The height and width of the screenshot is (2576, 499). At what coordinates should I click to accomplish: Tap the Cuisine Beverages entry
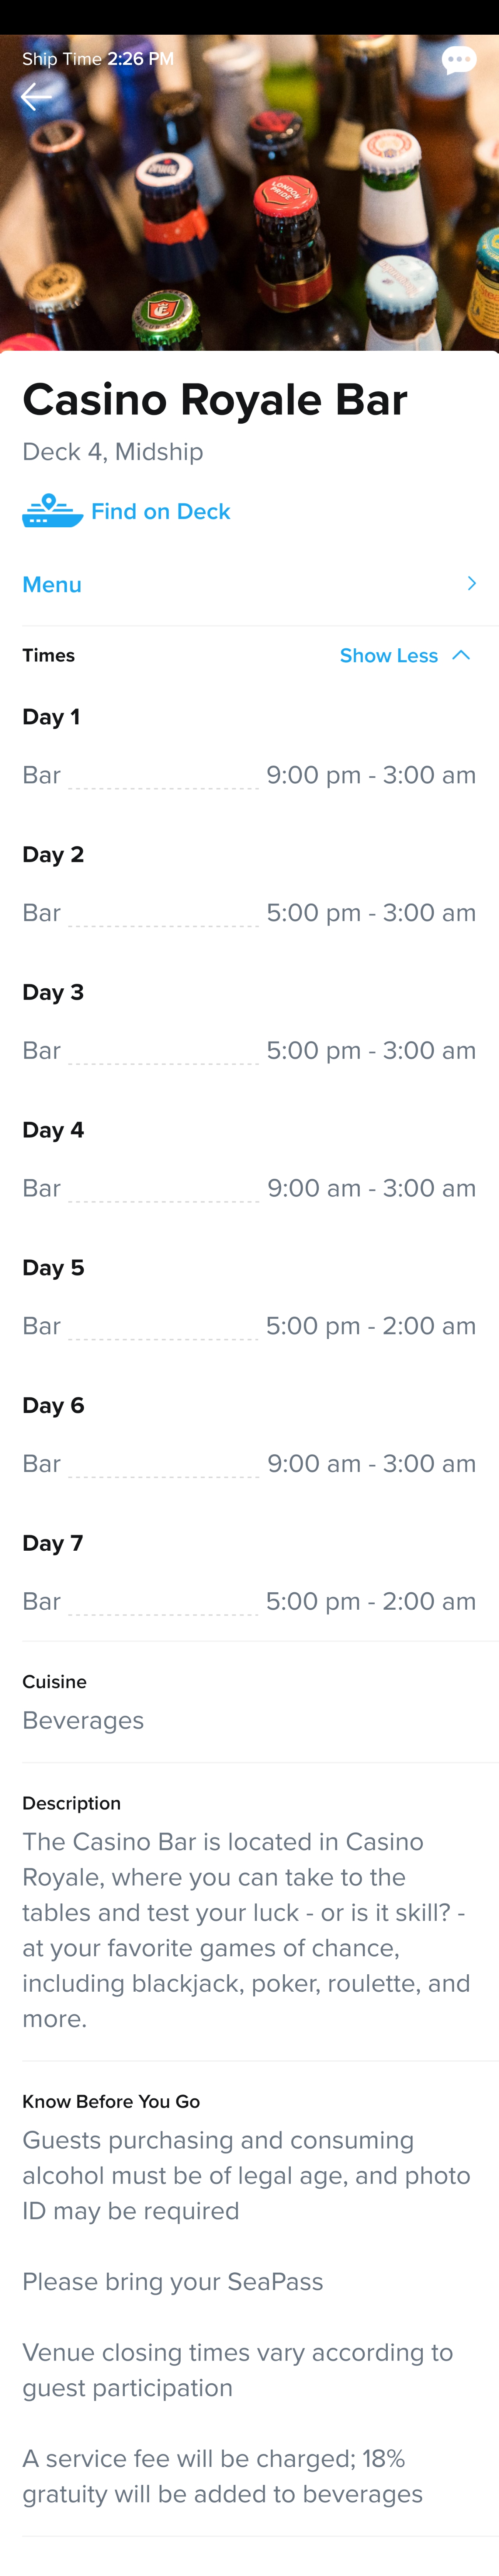[x=83, y=1720]
